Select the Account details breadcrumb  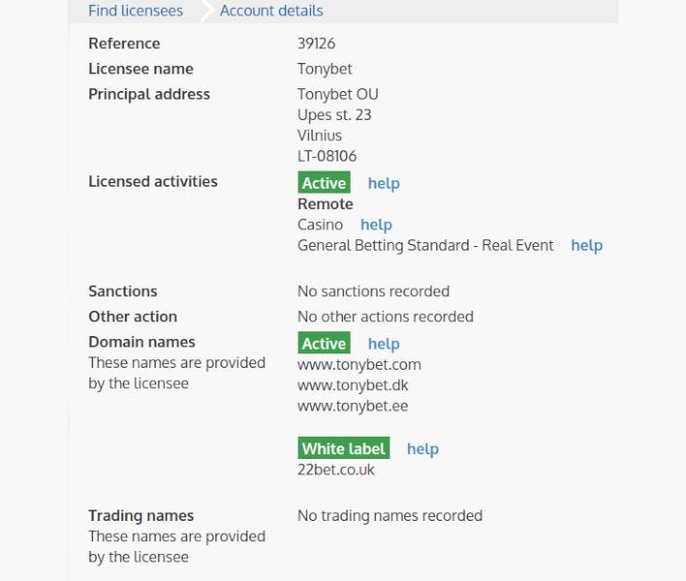click(271, 11)
